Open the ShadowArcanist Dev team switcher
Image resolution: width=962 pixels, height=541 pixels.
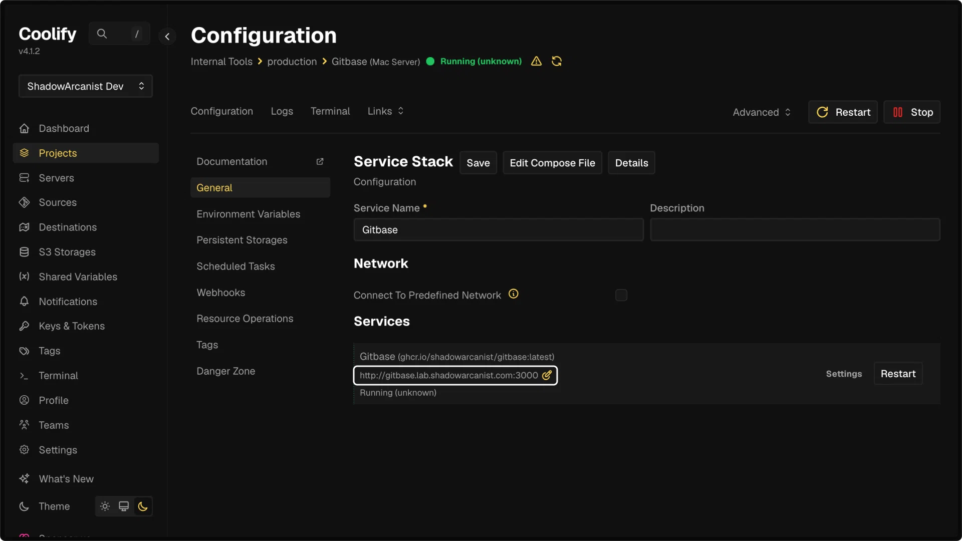(x=86, y=86)
